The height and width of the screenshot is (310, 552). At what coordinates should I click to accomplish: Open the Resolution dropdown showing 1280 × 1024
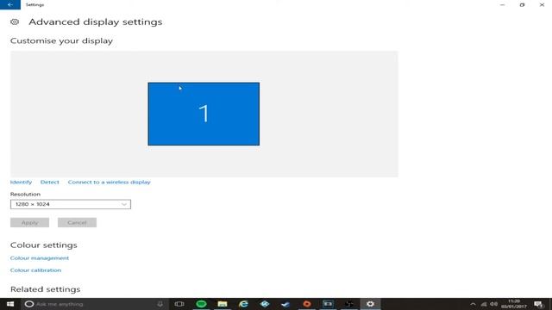coord(71,204)
